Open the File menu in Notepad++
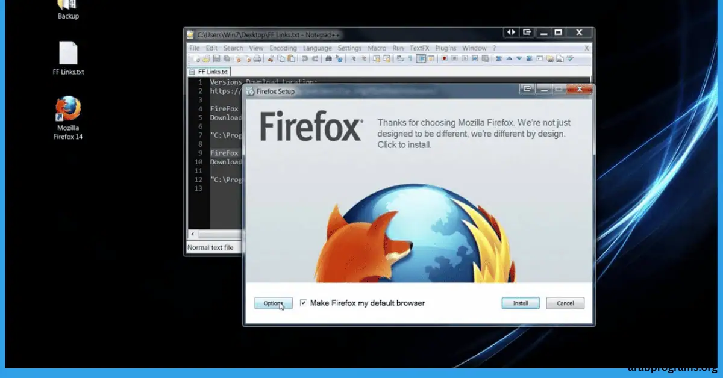 tap(195, 48)
